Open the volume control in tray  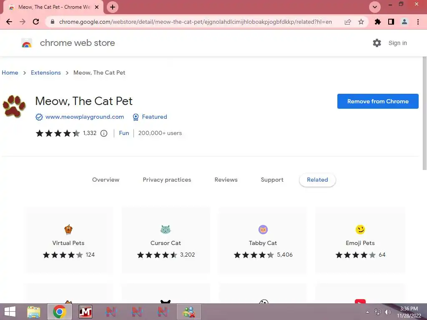(x=387, y=312)
